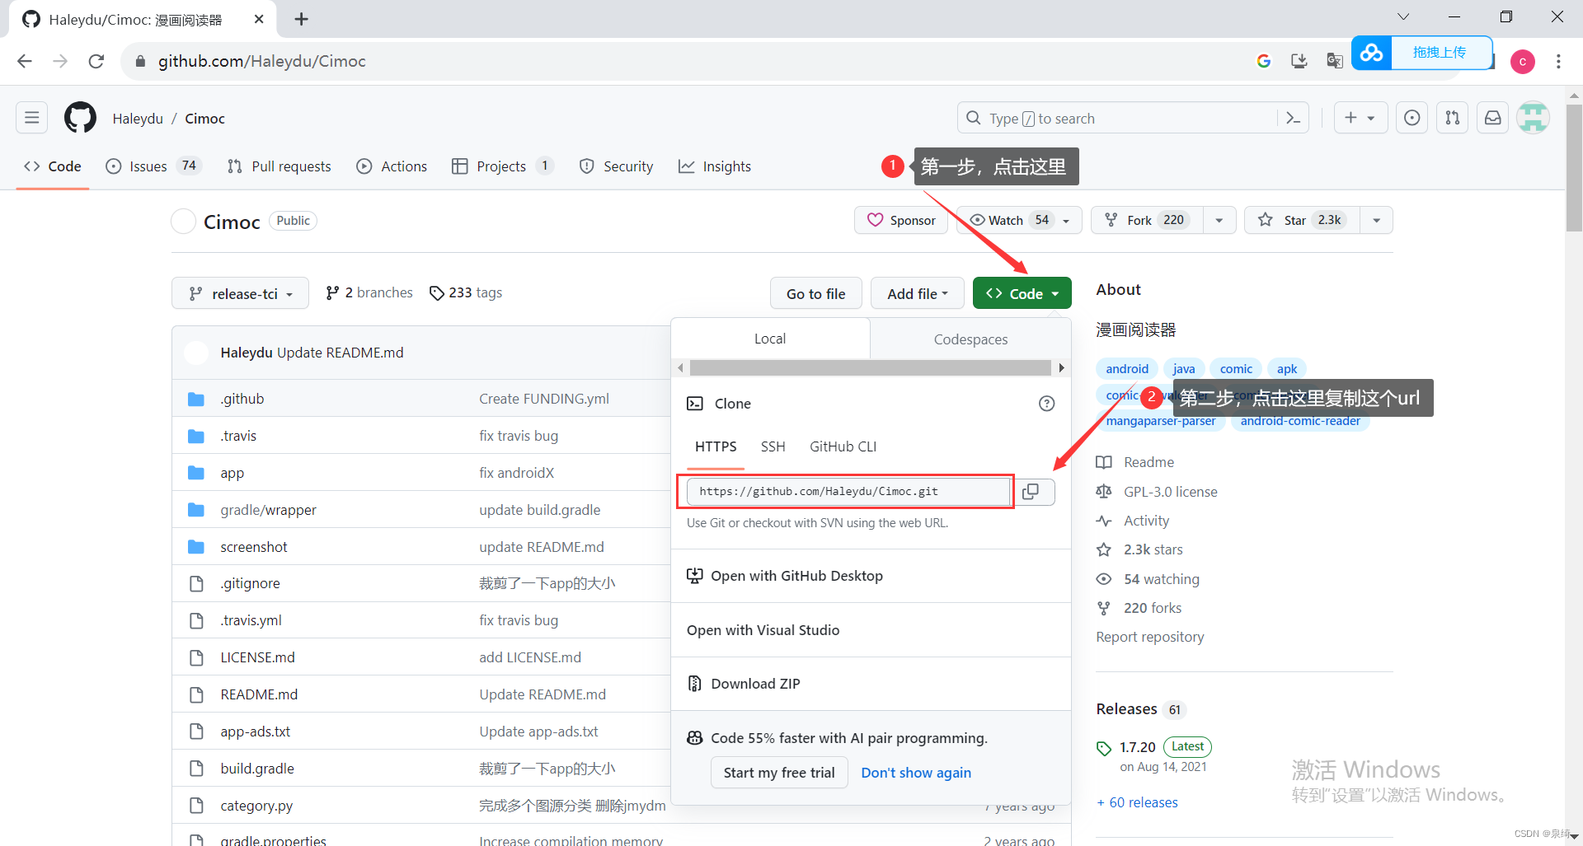Open Chrome tab search dropdown arrow
Screen dimensions: 1583x846
coord(1403,16)
